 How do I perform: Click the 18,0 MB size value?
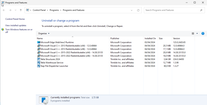click(x=167, y=56)
